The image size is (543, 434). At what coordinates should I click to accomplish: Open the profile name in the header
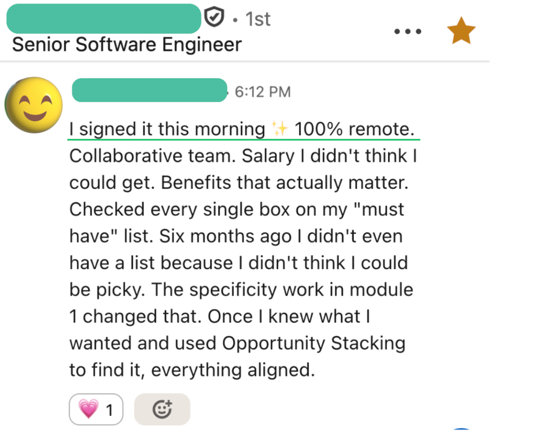[x=104, y=19]
